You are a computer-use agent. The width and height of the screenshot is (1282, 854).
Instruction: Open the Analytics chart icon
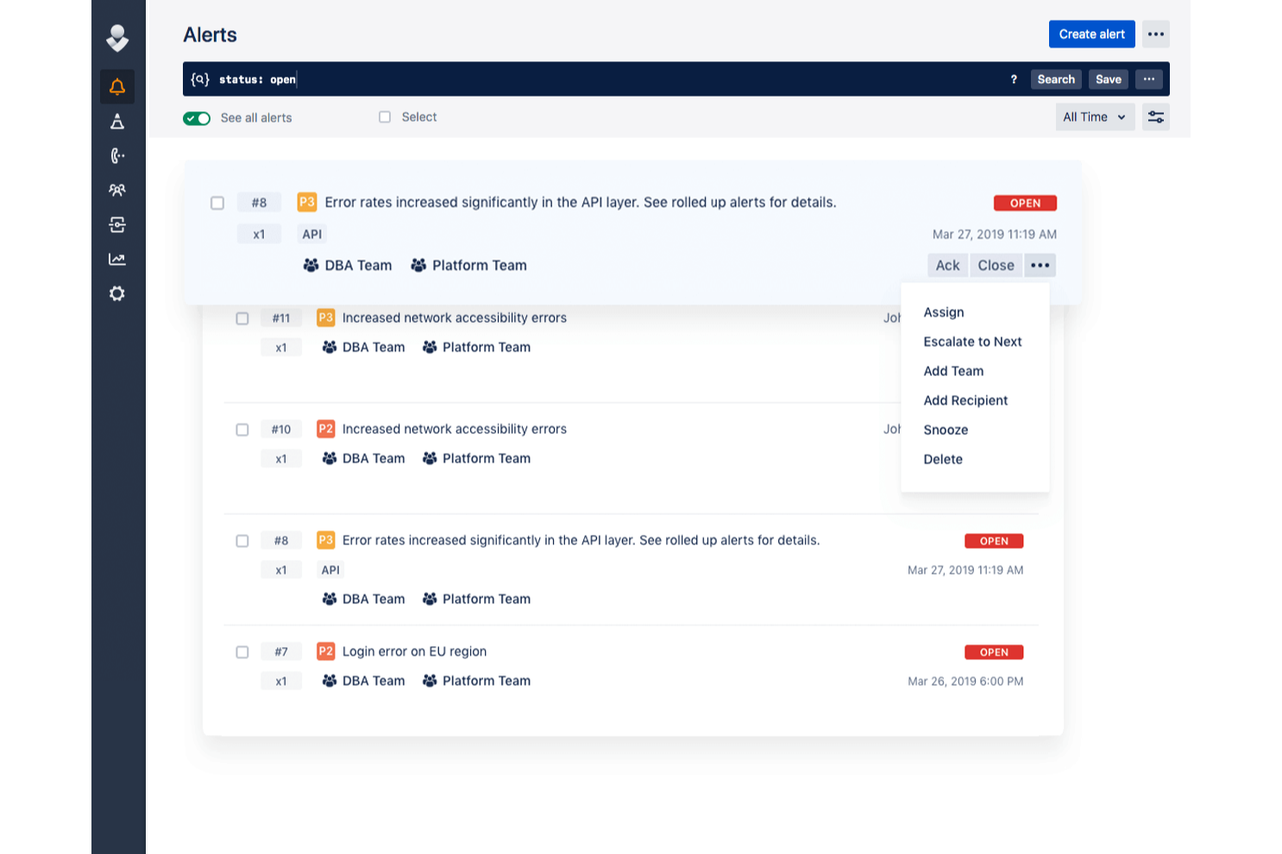(117, 259)
